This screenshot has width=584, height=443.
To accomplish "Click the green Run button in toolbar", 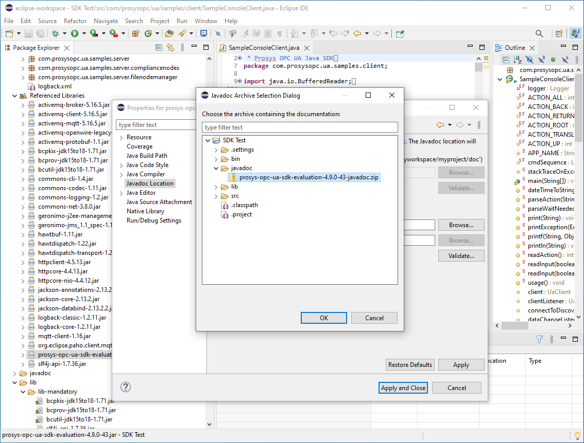I will pyautogui.click(x=75, y=33).
